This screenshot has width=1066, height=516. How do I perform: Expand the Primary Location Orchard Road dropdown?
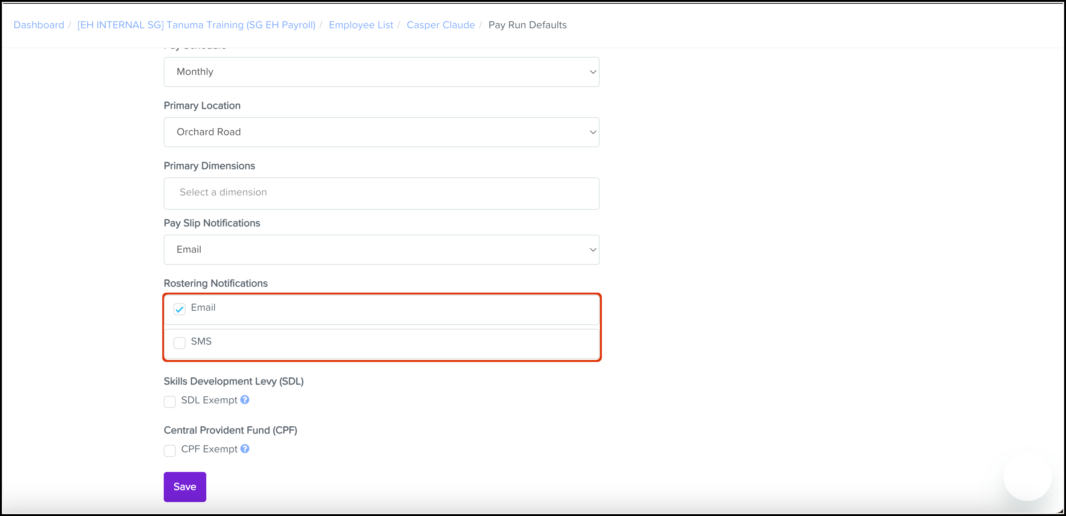[381, 132]
